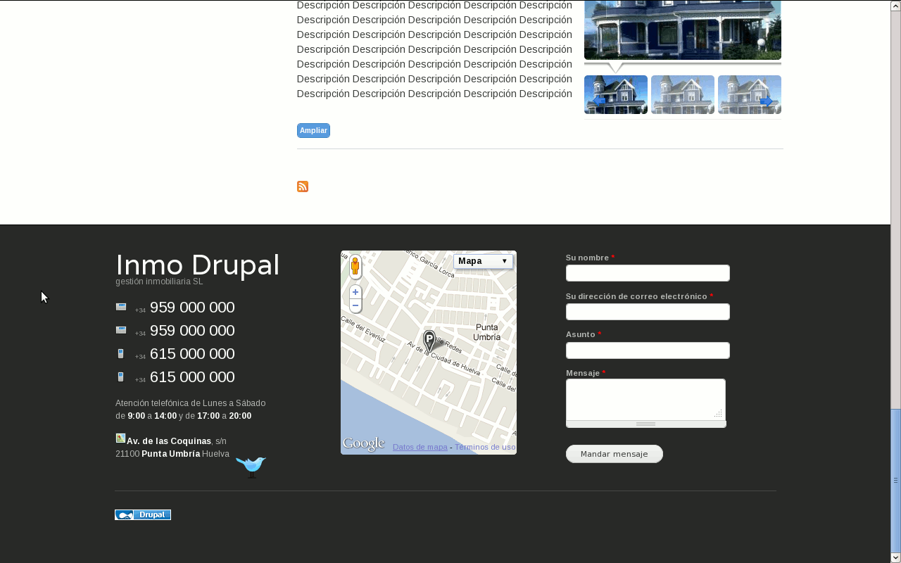901x563 pixels.
Task: Submit form with Mandar mensaje button
Action: [614, 454]
